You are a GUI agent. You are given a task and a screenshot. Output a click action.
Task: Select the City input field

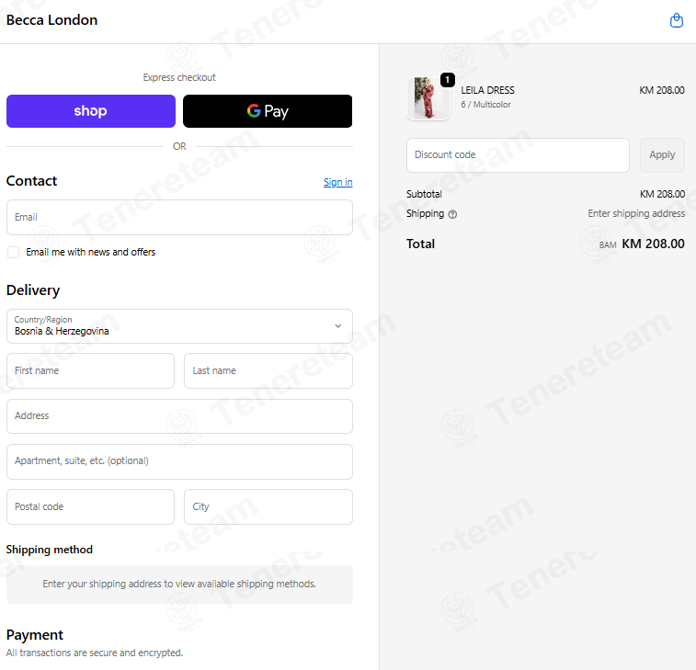coord(268,506)
